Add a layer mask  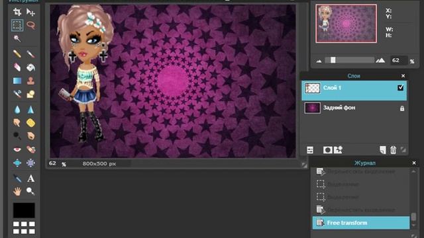[x=327, y=150]
